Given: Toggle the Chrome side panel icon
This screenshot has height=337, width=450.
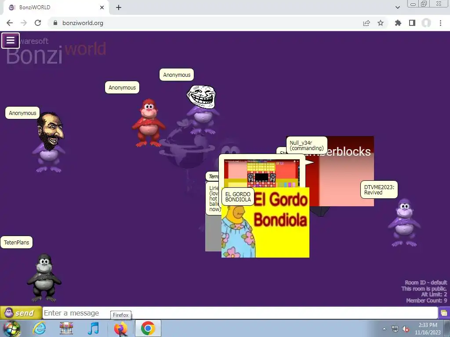Looking at the screenshot, I should click(412, 23).
